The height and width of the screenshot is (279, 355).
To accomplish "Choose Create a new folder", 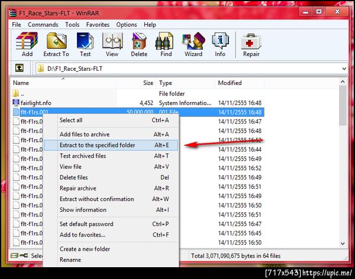I will click(x=111, y=249).
